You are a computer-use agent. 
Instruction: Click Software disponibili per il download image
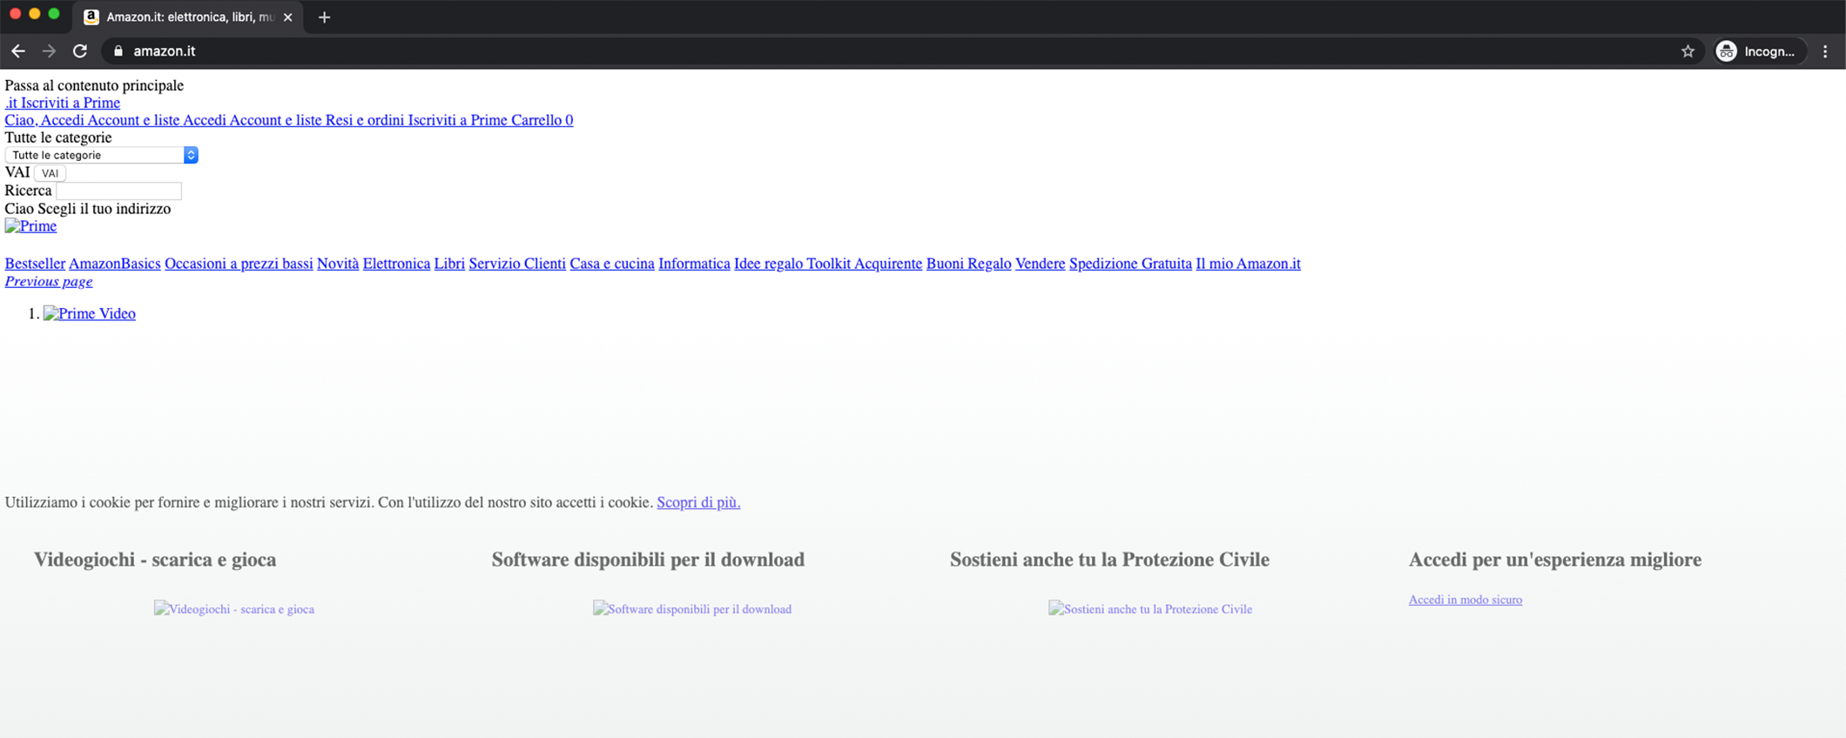692,609
